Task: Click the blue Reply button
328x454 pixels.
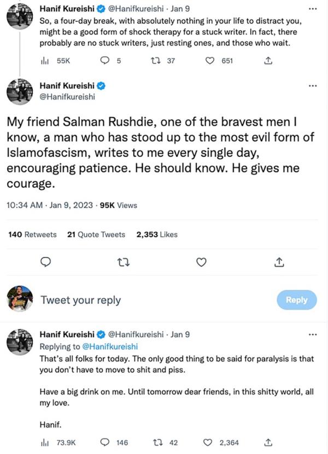Action: click(297, 300)
